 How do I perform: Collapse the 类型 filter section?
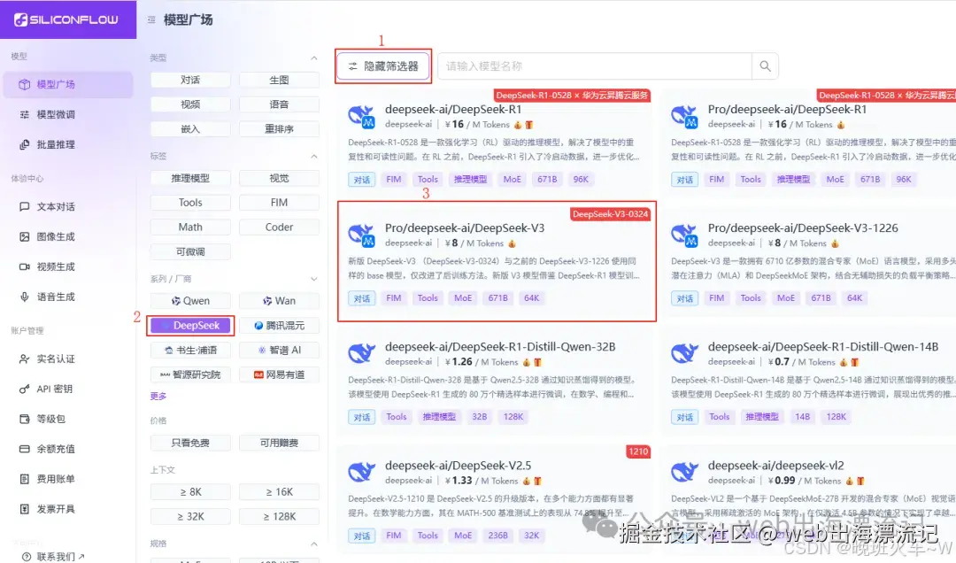tap(314, 58)
